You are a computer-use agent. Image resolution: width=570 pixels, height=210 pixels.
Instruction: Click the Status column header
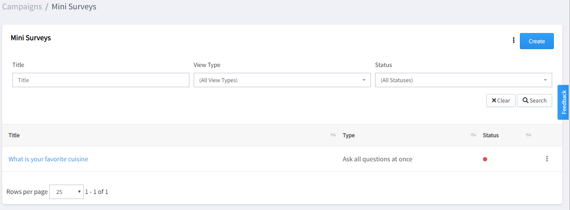[491, 135]
